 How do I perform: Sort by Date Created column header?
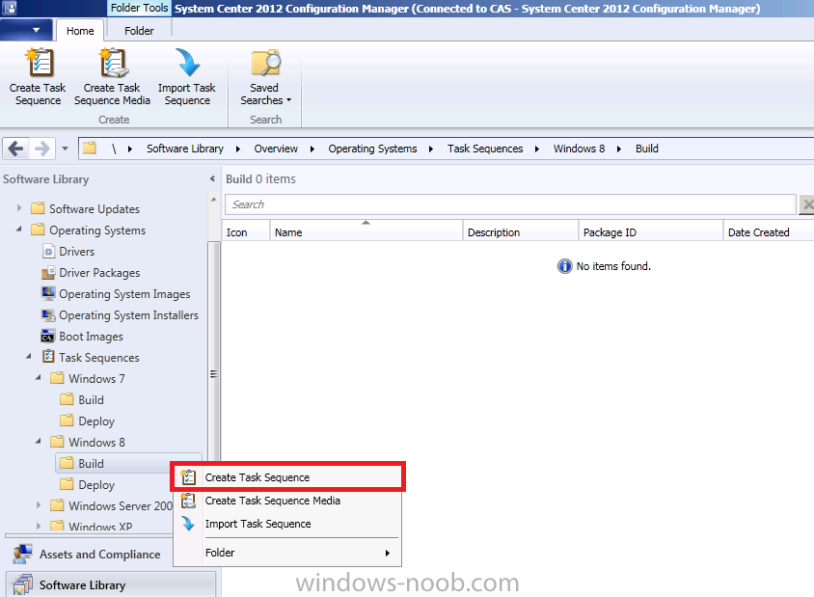pos(769,232)
